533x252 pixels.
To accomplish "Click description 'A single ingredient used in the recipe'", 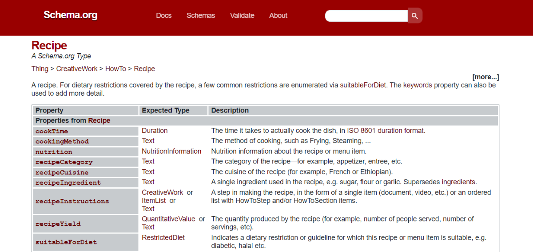I will click(344, 182).
